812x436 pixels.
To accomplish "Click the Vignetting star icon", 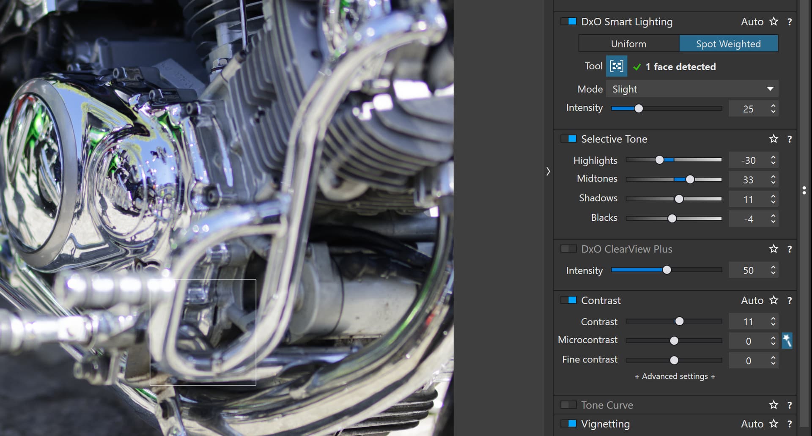I will 774,424.
